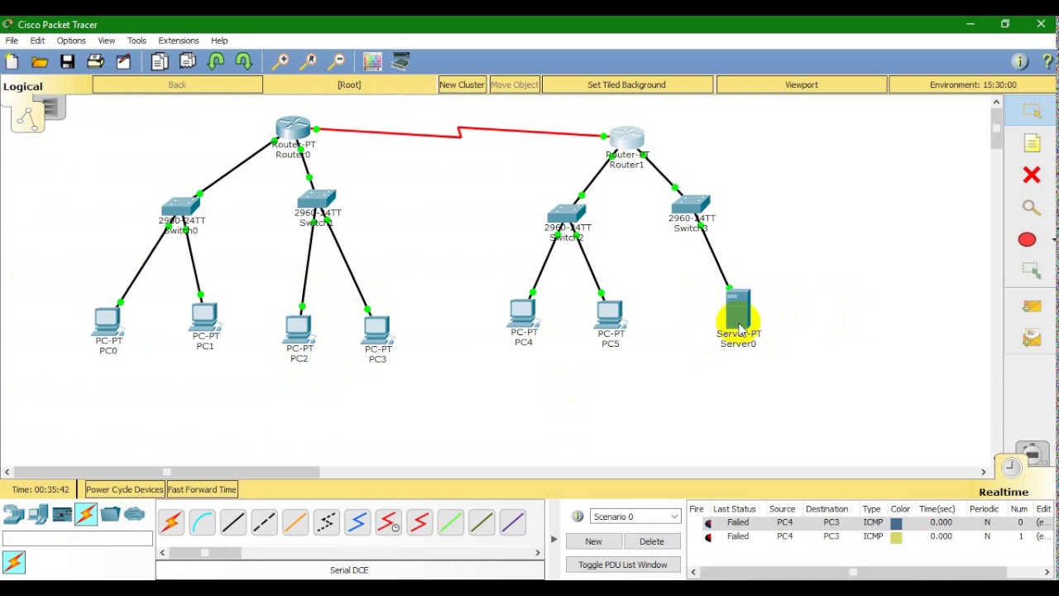Open the Help question mark icon
The height and width of the screenshot is (596, 1059).
tap(1047, 61)
